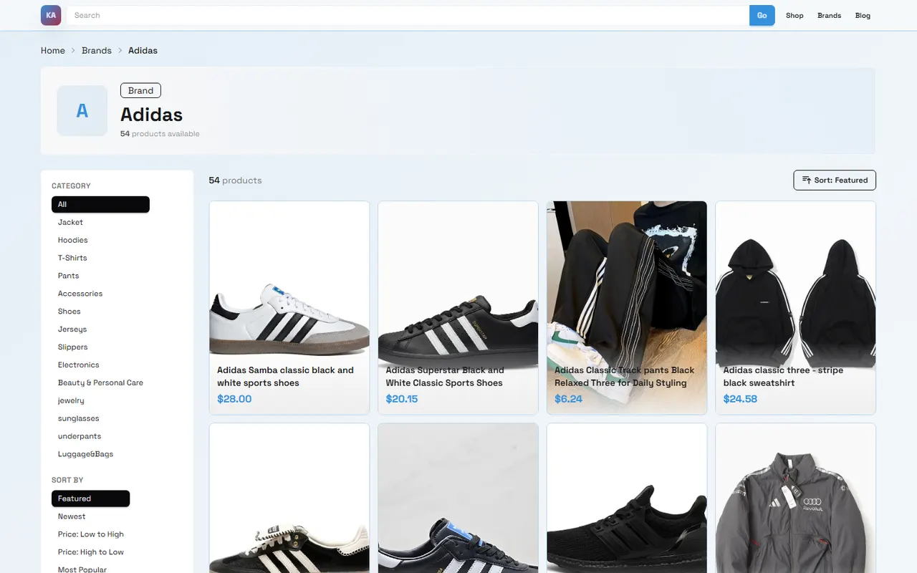Click the $24.58 sweatshirt price
Viewport: 917px width, 573px height.
[x=740, y=399]
